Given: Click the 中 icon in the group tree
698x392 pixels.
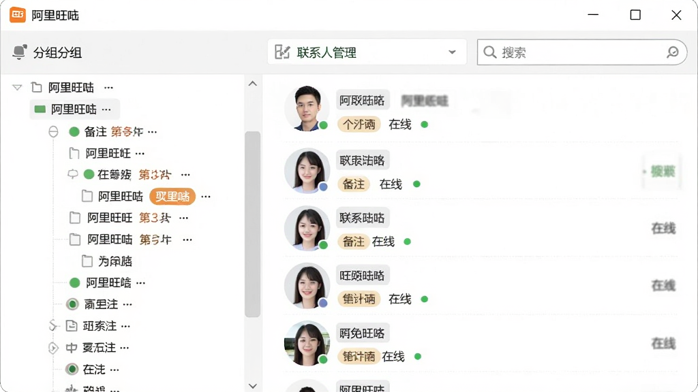Looking at the screenshot, I should (x=71, y=348).
